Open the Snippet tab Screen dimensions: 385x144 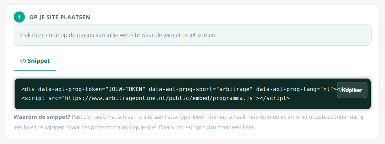click(x=35, y=61)
